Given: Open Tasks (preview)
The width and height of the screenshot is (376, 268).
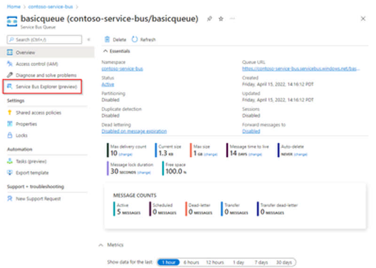Looking at the screenshot, I should coord(31,161).
